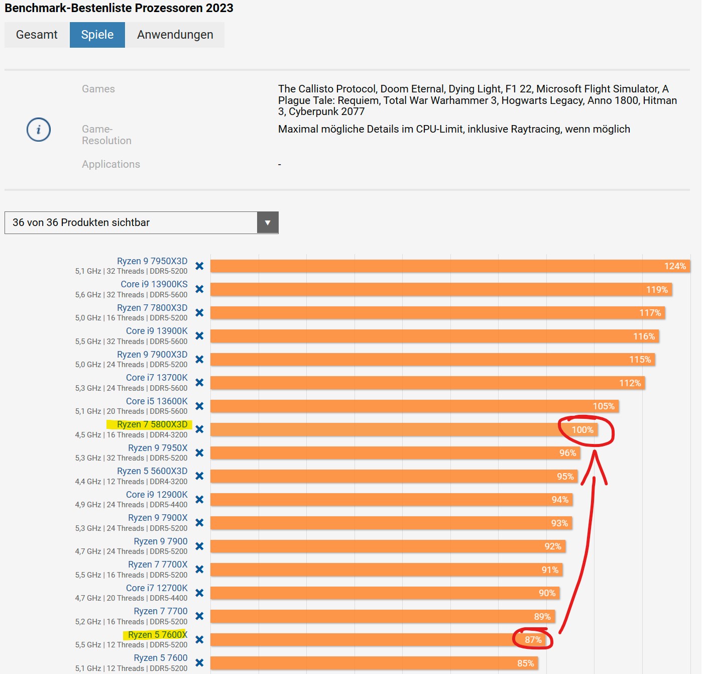Click the 119% bar of Core i9 13900KS
This screenshot has width=707, height=674.
click(441, 289)
